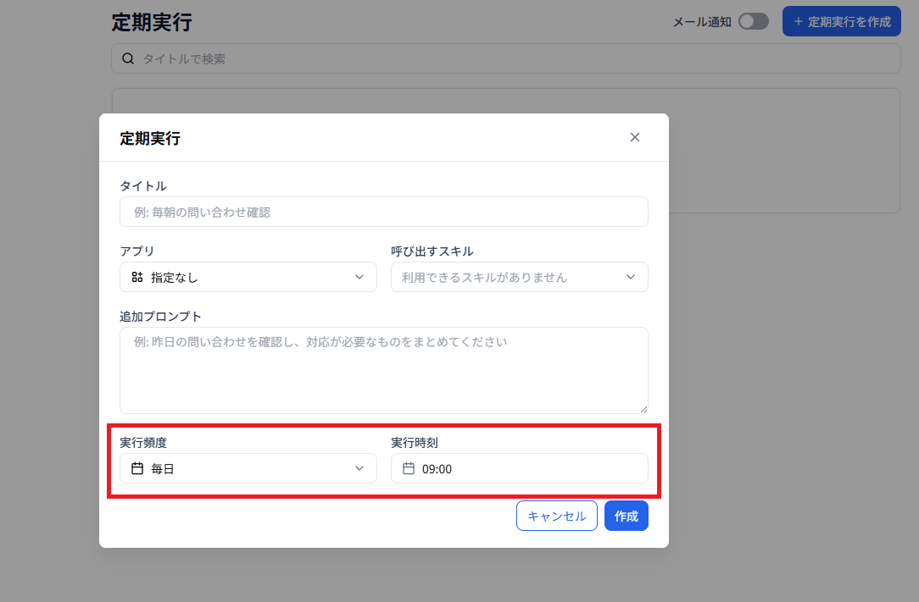Enter the タイトル input field

pyautogui.click(x=384, y=212)
